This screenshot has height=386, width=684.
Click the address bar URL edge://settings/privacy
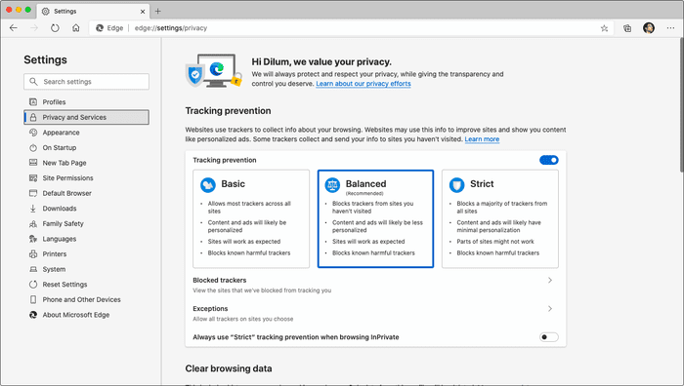[171, 28]
